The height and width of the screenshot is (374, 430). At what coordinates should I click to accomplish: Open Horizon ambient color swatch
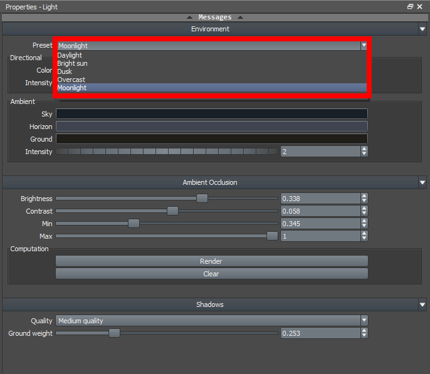[212, 127]
